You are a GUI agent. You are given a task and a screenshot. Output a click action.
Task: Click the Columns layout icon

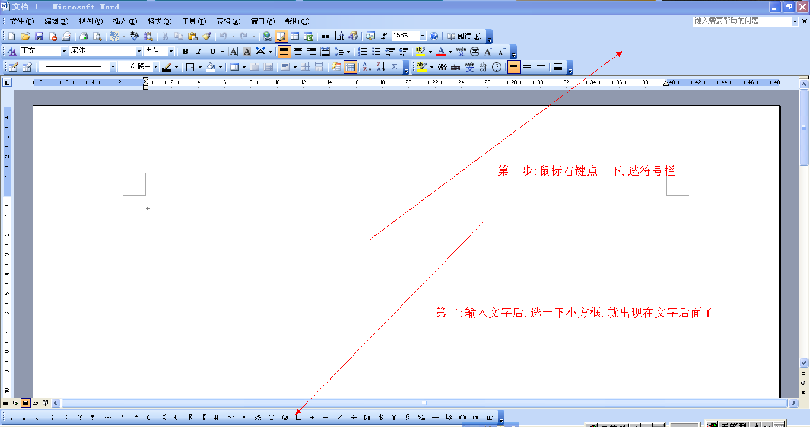pyautogui.click(x=325, y=36)
